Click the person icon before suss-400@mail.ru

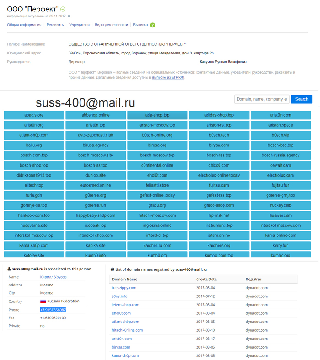(x=9, y=269)
